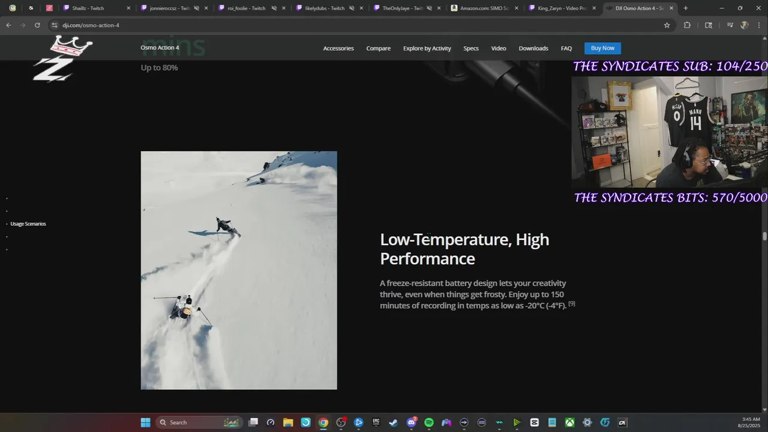Open Steam from taskbar

coord(394,422)
